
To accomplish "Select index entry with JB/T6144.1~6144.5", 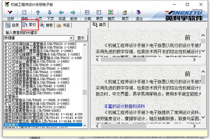I will pyautogui.click(x=43, y=121).
